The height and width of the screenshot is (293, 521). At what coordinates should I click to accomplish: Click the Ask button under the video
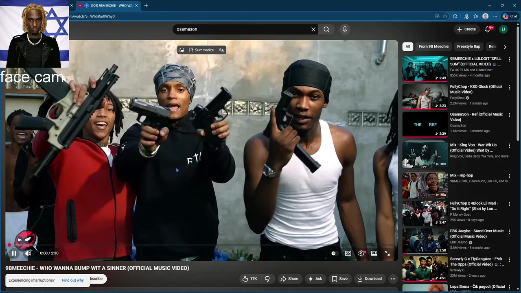(x=315, y=279)
